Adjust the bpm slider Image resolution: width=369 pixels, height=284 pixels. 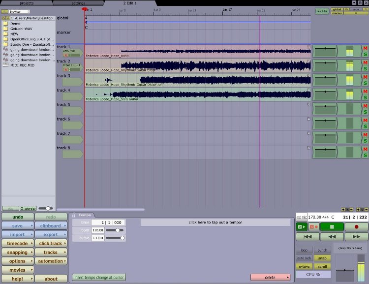point(115,230)
